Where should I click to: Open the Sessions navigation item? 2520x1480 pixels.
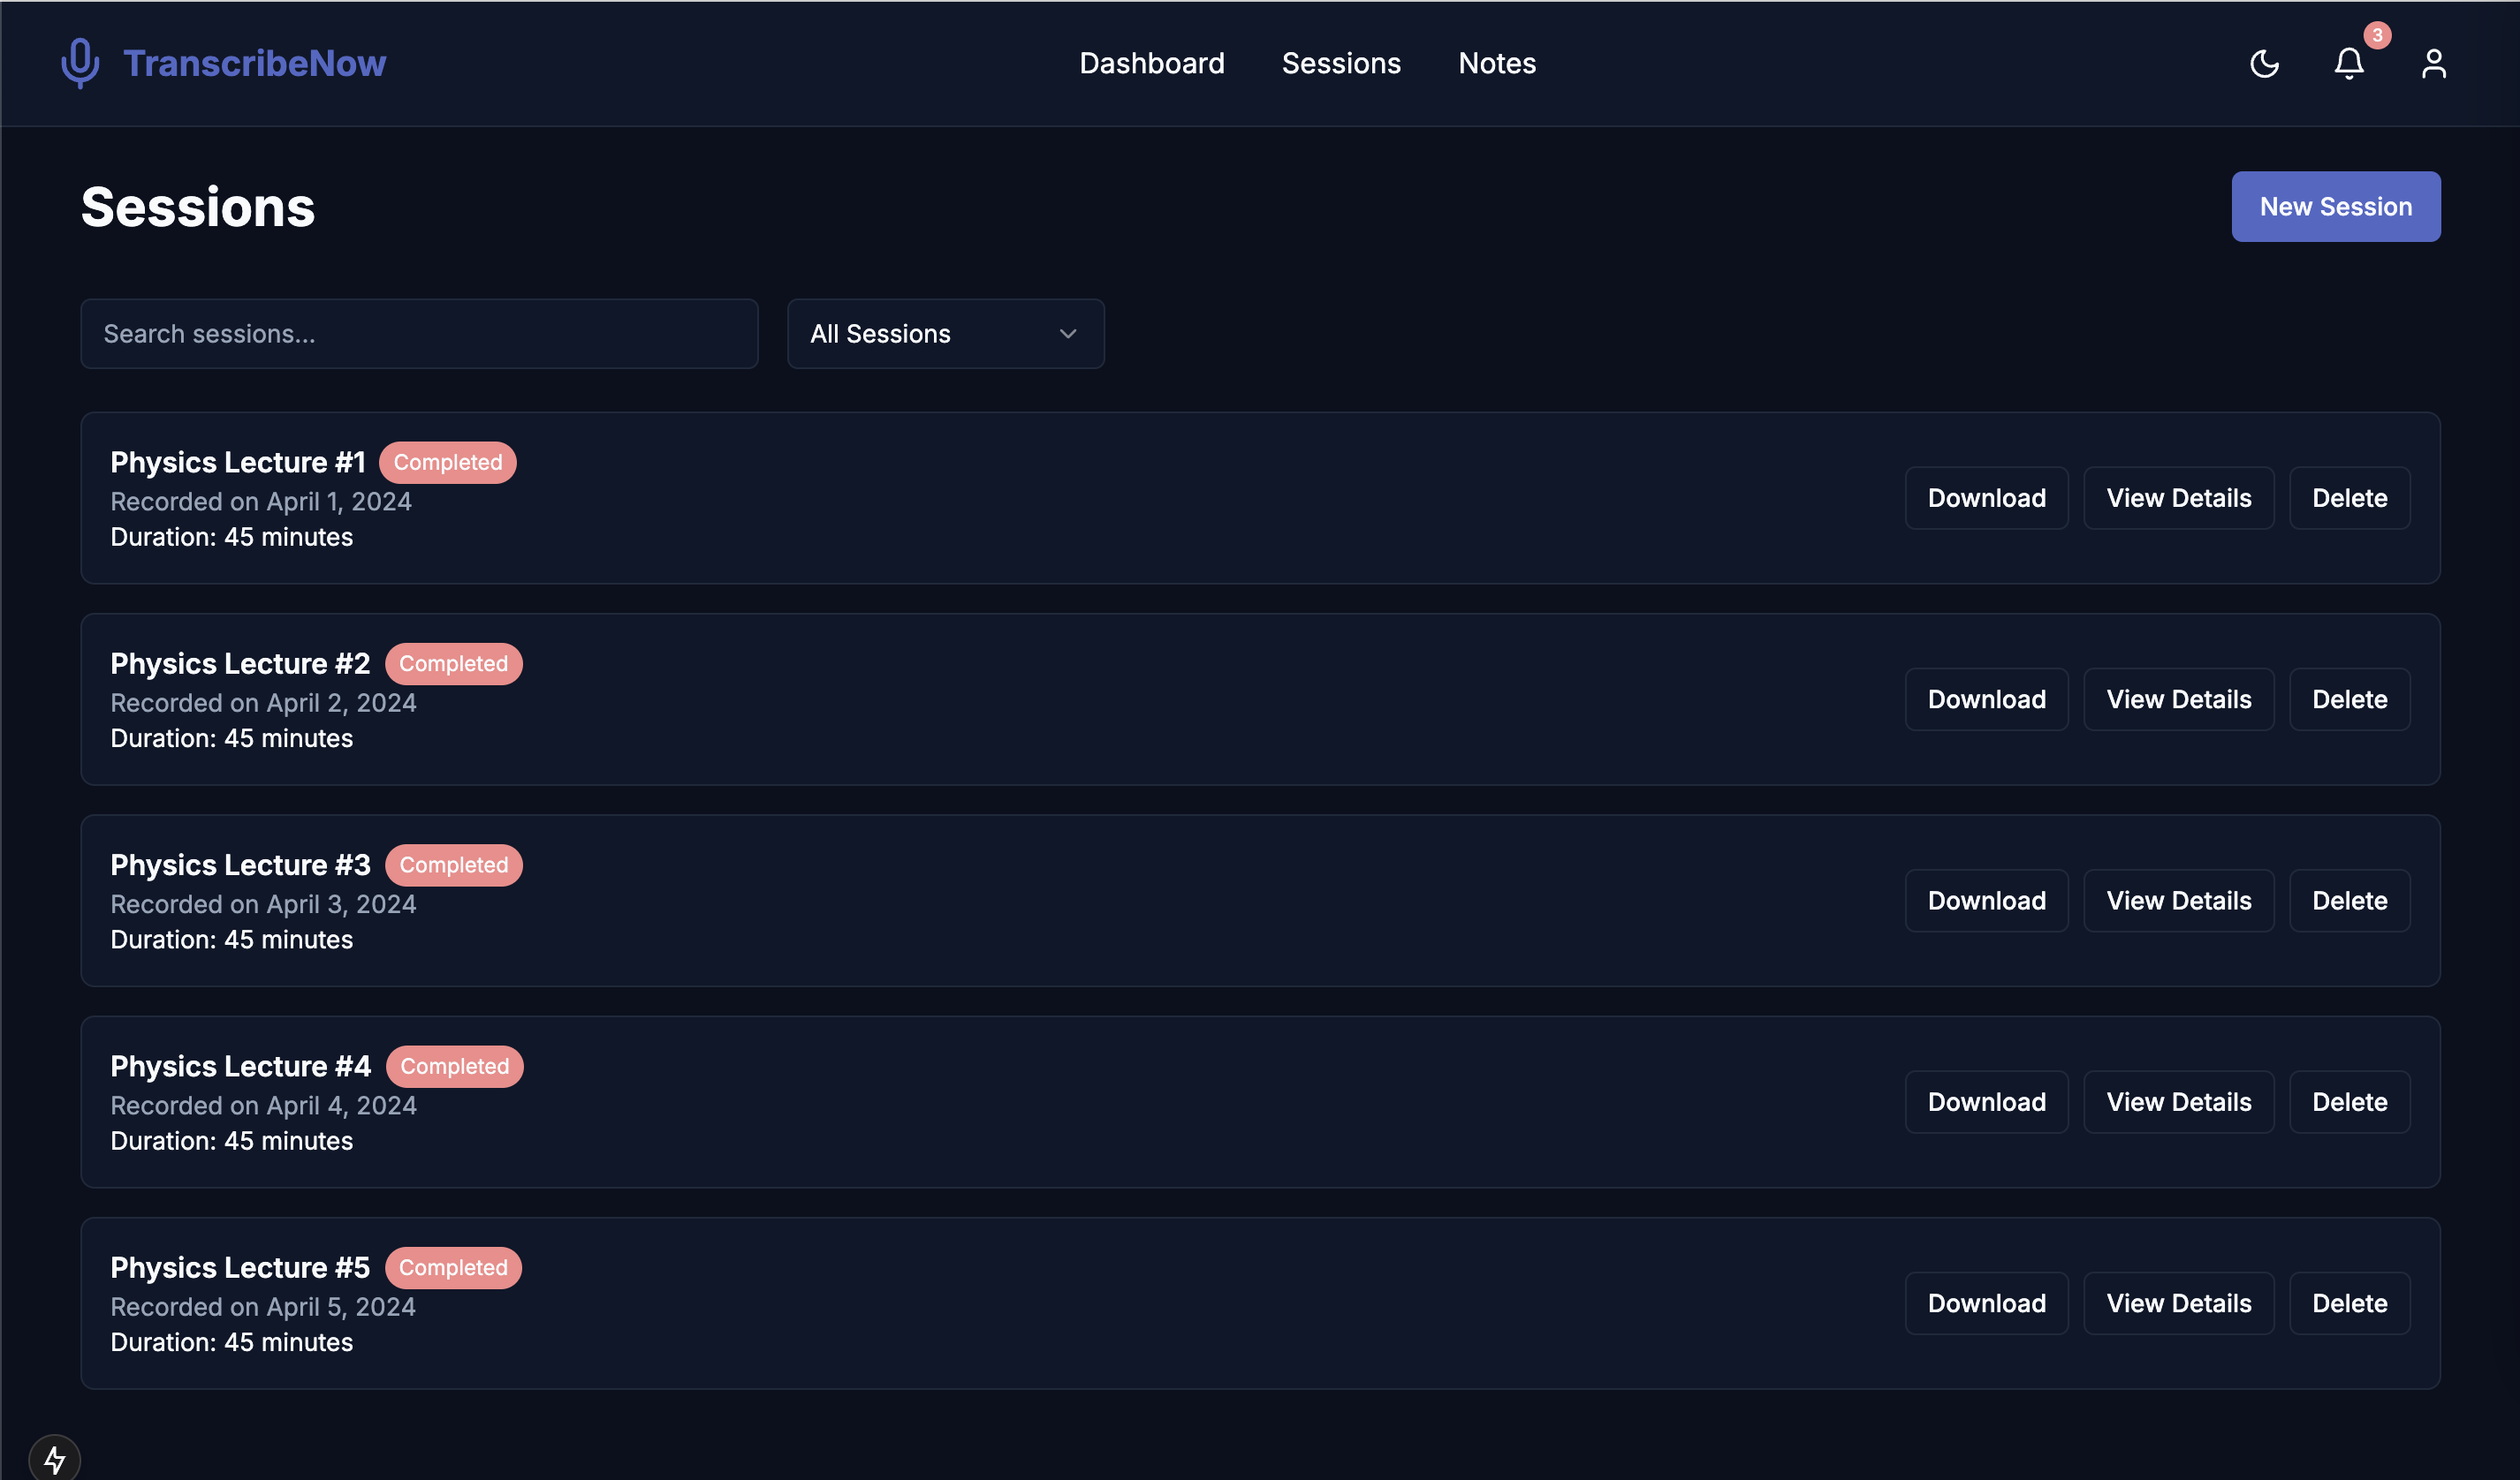tap(1341, 63)
